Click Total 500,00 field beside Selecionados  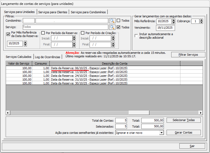point(152,126)
